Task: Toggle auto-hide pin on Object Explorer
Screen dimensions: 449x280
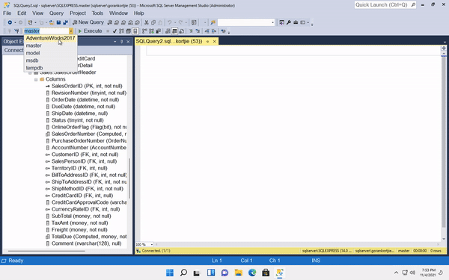Action: pyautogui.click(x=121, y=42)
